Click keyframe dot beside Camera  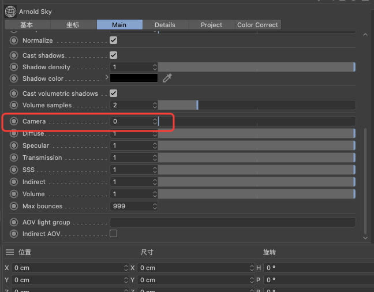click(14, 121)
